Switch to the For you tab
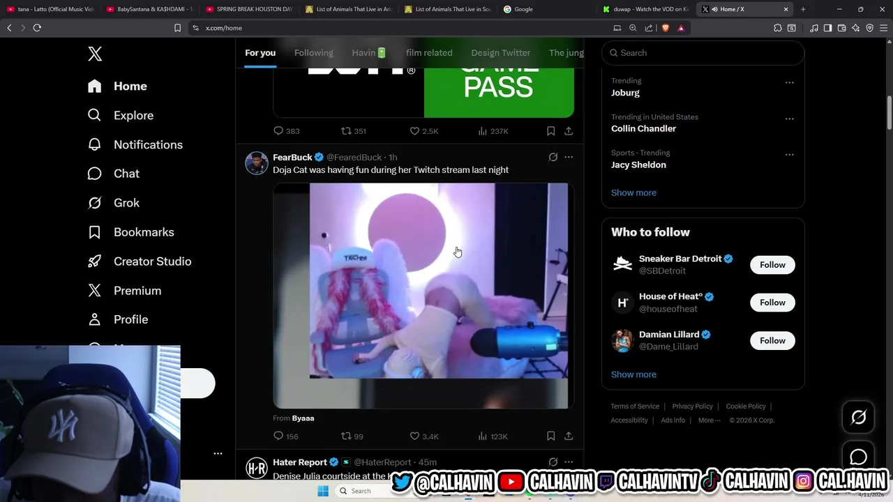The height and width of the screenshot is (502, 893). pyautogui.click(x=260, y=53)
